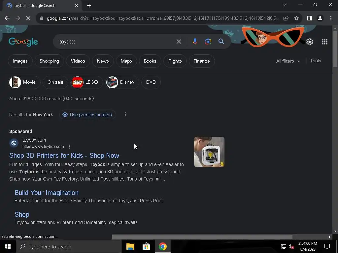Open location options three-dot menu

126,114
